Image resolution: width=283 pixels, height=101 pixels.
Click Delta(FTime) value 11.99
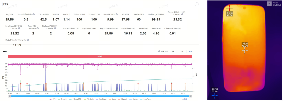[x=17, y=45]
